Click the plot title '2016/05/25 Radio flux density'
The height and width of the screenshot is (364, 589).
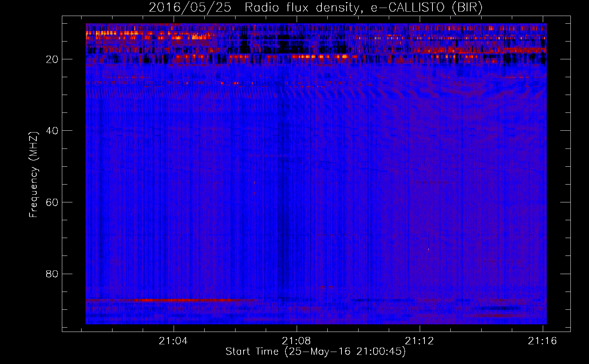pos(316,8)
